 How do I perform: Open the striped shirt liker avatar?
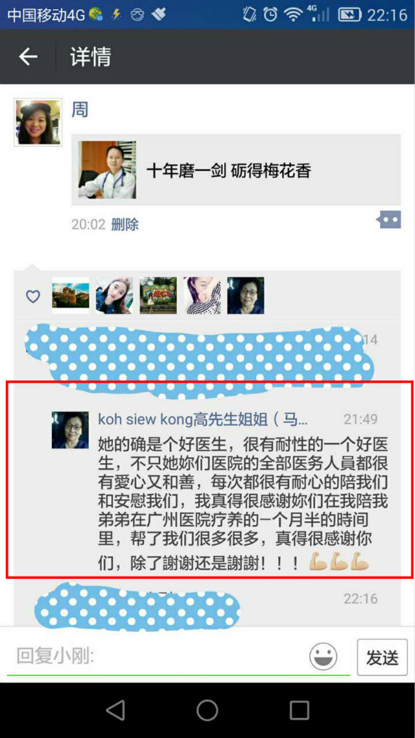pos(202,295)
